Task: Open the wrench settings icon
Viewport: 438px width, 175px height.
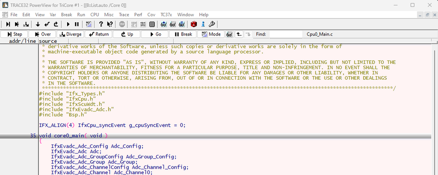Action: [211, 24]
